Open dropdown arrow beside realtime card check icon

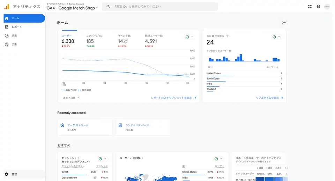tap(279, 37)
